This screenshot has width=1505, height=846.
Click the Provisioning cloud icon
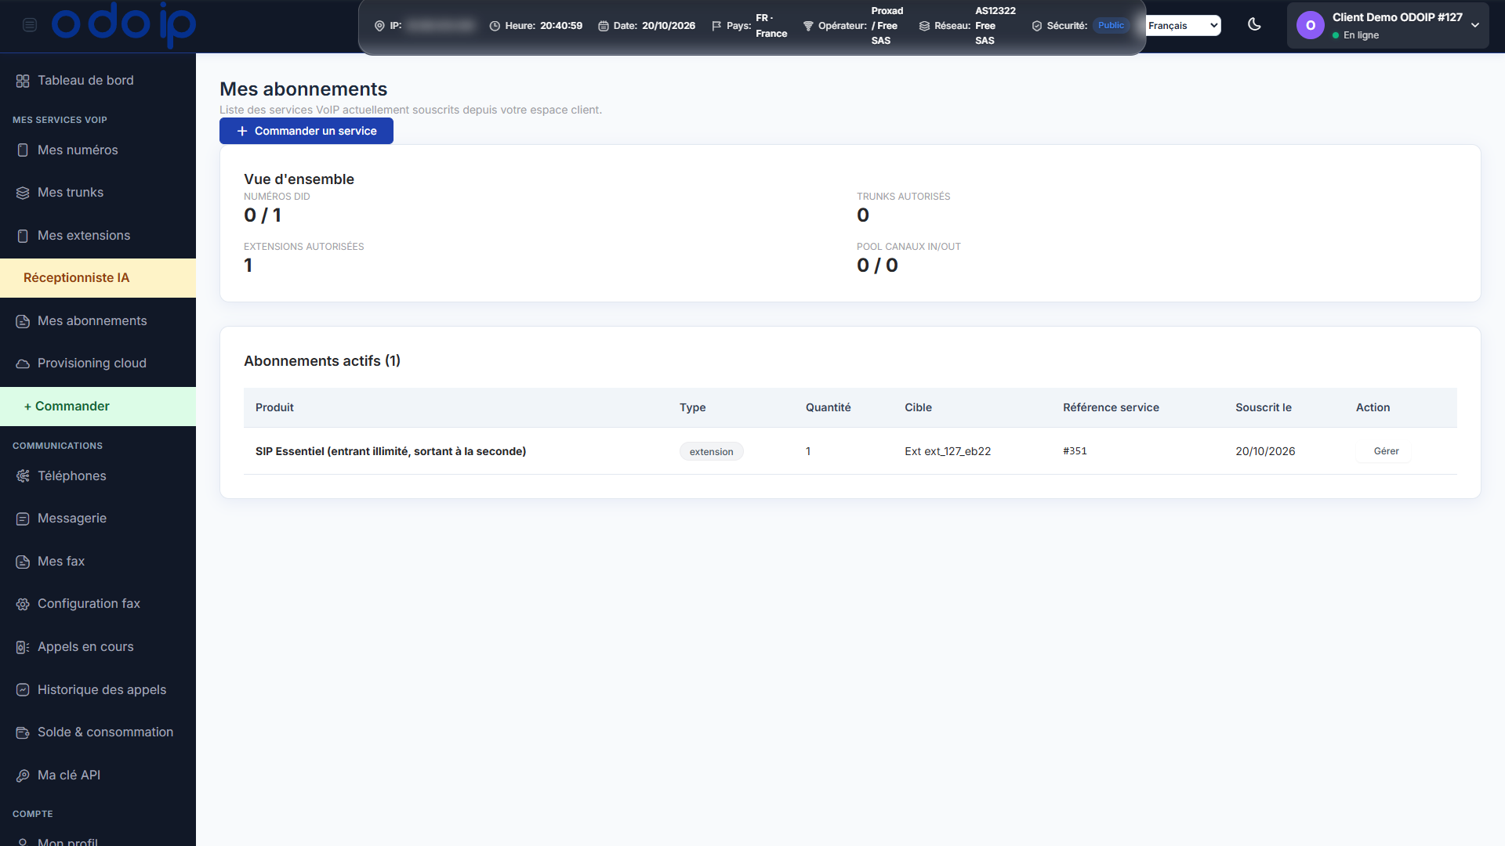23,363
